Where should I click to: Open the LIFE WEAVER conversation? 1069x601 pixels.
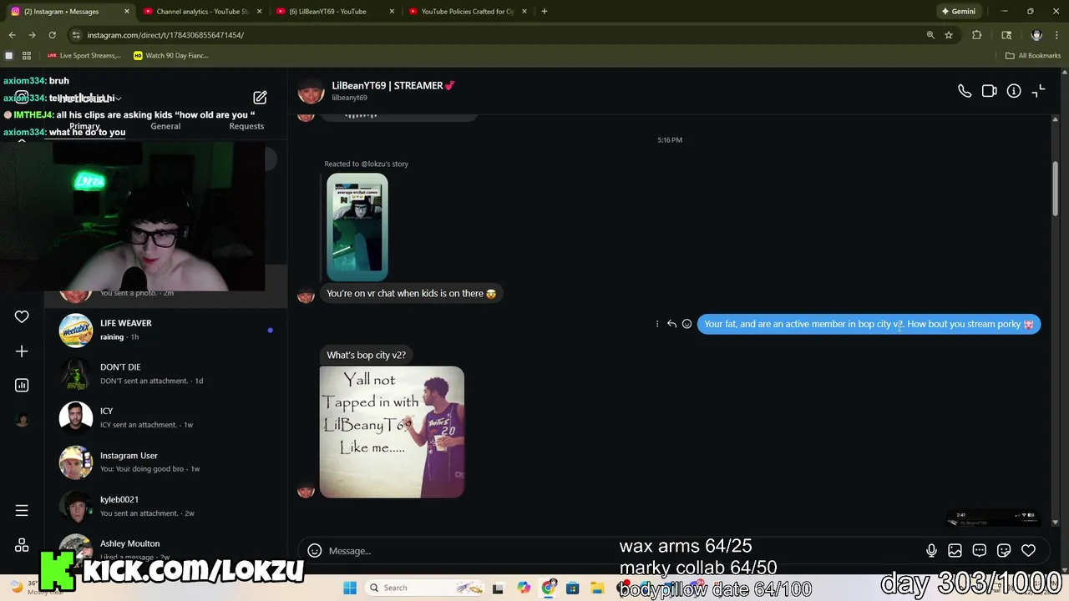[x=166, y=330]
